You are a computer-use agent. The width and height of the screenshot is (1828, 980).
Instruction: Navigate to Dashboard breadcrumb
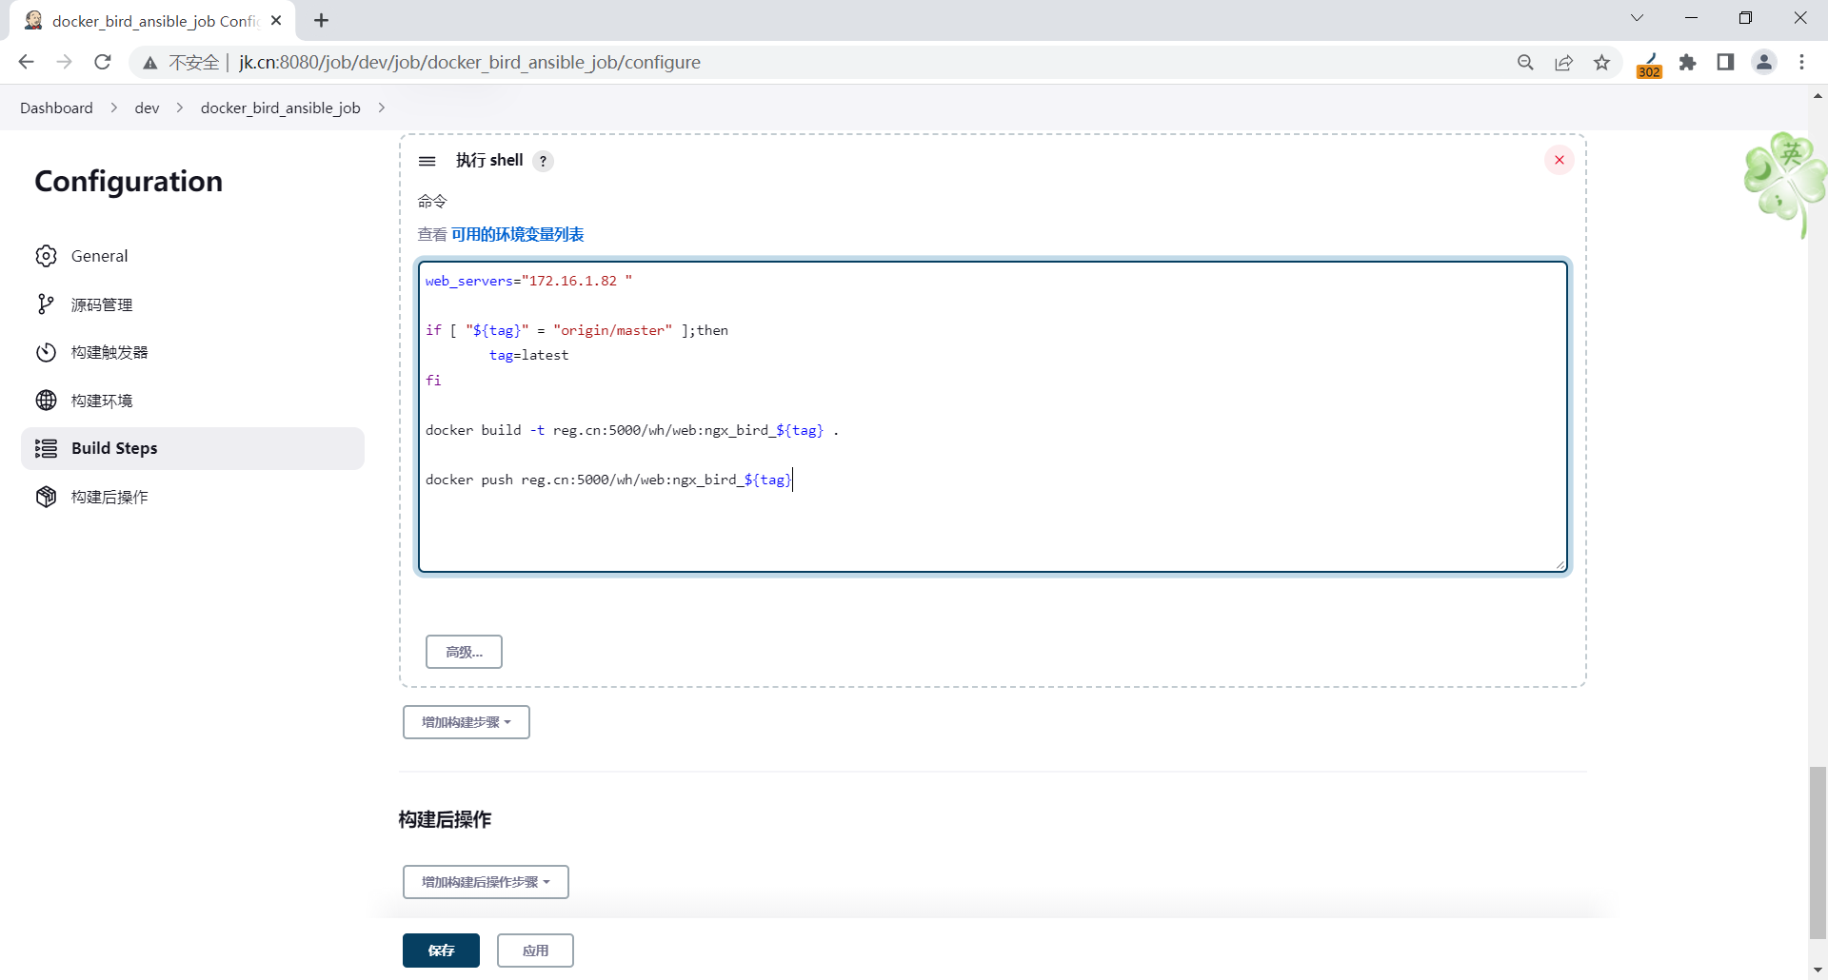point(56,108)
